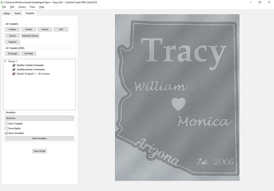Select the 'Group 1' tree label
The height and width of the screenshot is (191, 274).
pos(12,61)
